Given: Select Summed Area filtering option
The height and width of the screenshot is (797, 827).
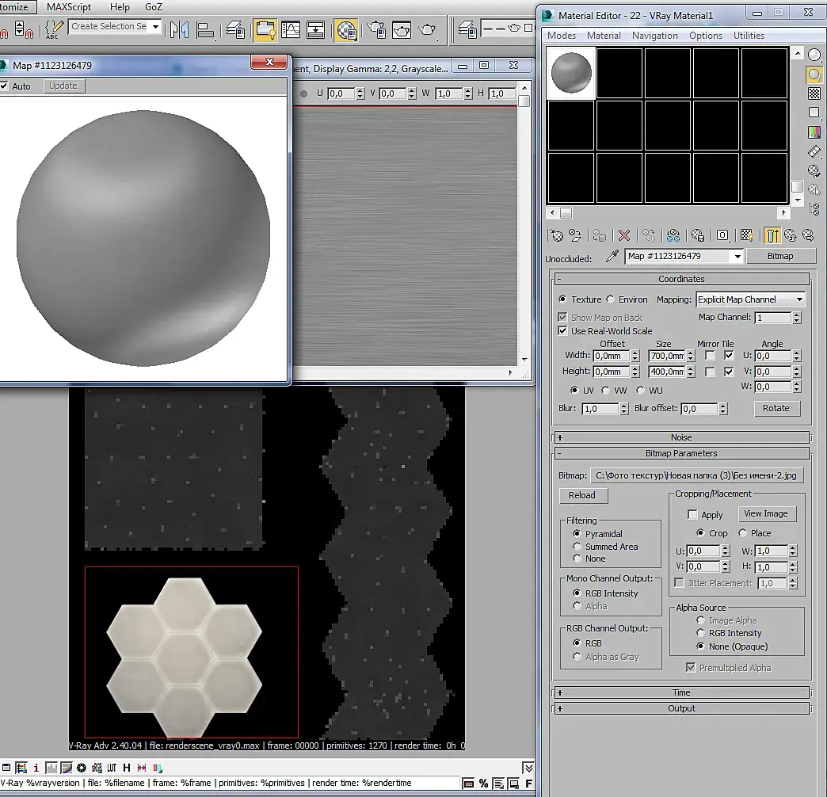Looking at the screenshot, I should point(577,547).
